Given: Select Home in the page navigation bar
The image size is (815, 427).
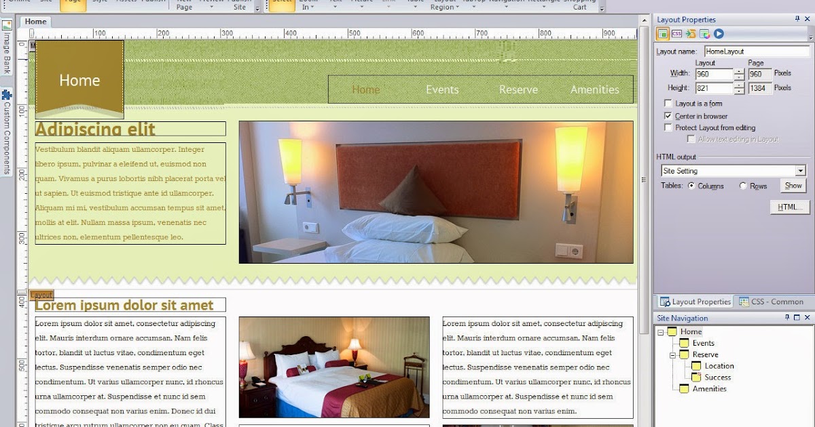Looking at the screenshot, I should click(x=366, y=89).
